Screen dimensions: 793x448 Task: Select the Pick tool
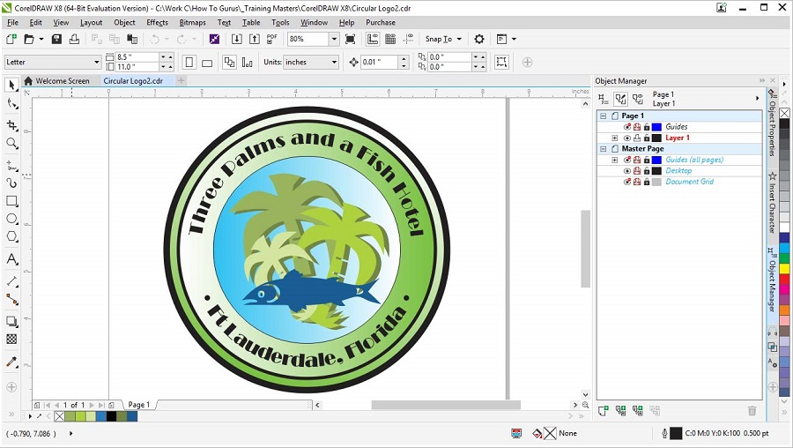pyautogui.click(x=12, y=85)
